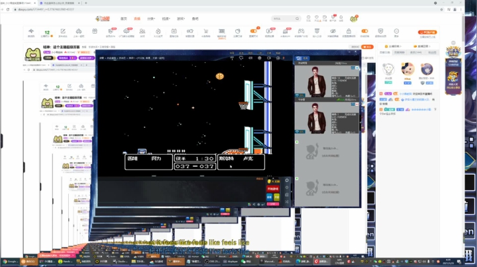Click the Douyu logo
Screen dimensions: 477x267
point(103,19)
